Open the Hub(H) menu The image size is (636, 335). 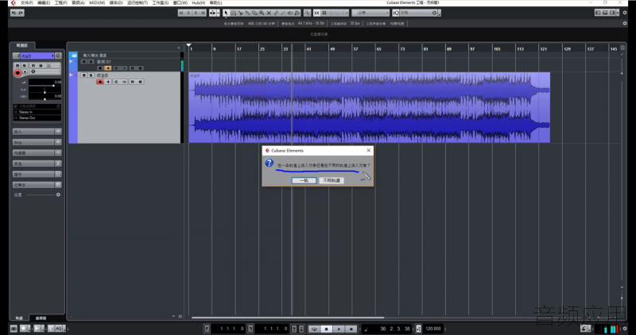pos(198,3)
